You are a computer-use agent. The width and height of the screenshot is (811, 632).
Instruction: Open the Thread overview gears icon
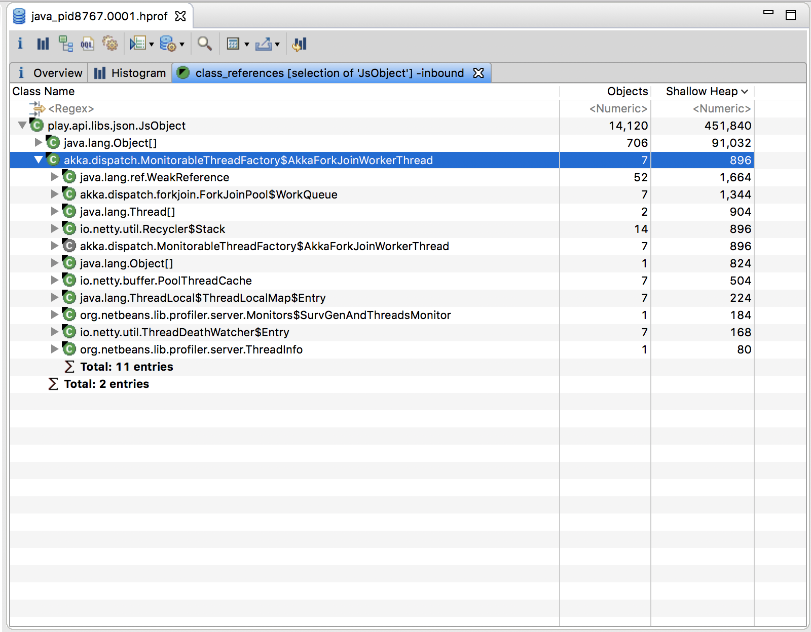point(109,44)
